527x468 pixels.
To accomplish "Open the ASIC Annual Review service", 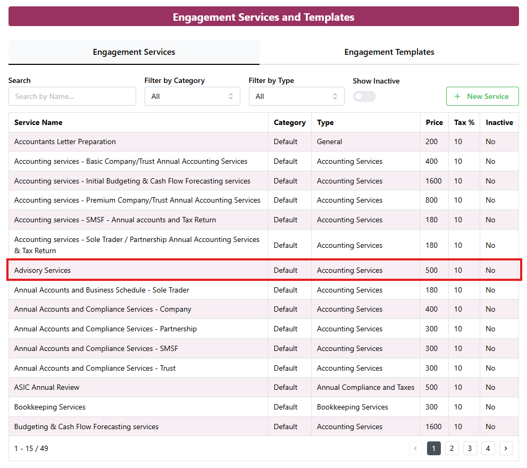I will (x=47, y=387).
